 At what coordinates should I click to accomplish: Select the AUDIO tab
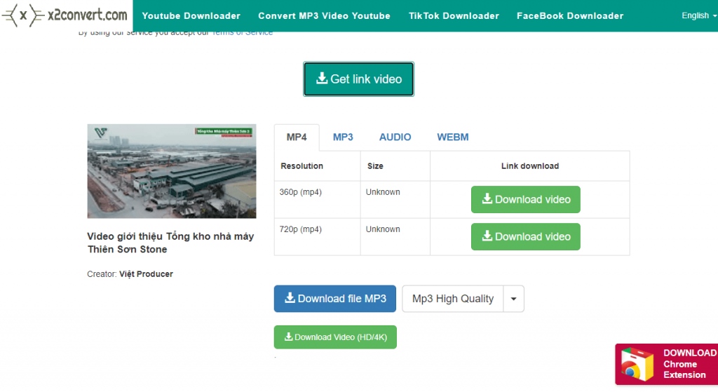click(395, 137)
